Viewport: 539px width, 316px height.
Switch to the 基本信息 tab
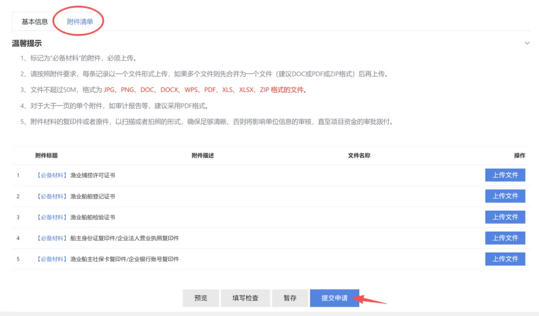(x=35, y=21)
